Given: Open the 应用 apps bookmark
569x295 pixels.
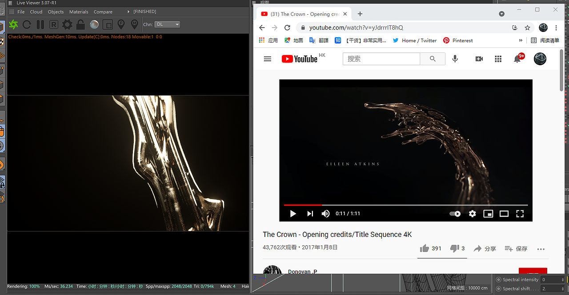Looking at the screenshot, I should (x=268, y=40).
